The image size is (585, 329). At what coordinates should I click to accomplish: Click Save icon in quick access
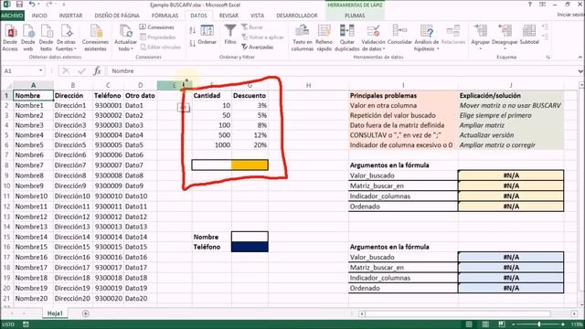pyautogui.click(x=19, y=5)
